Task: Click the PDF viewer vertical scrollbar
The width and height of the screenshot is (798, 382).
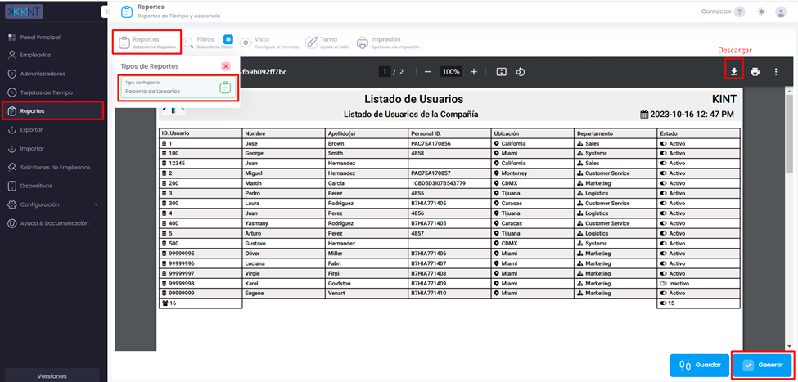Action: click(x=789, y=218)
